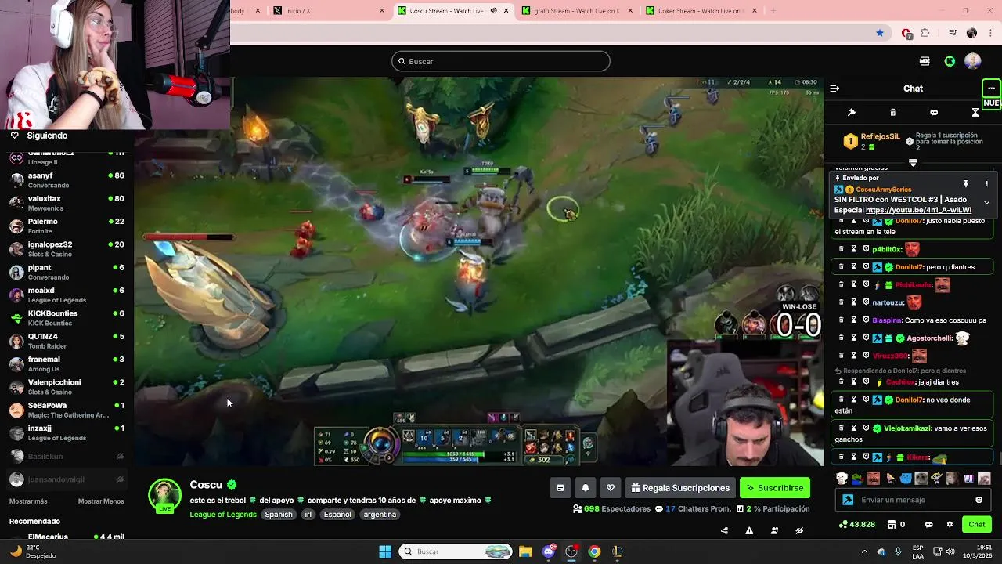Open QU1NZ4 channel in the sidebar
Viewport: 1002px width, 564px height.
tap(67, 340)
